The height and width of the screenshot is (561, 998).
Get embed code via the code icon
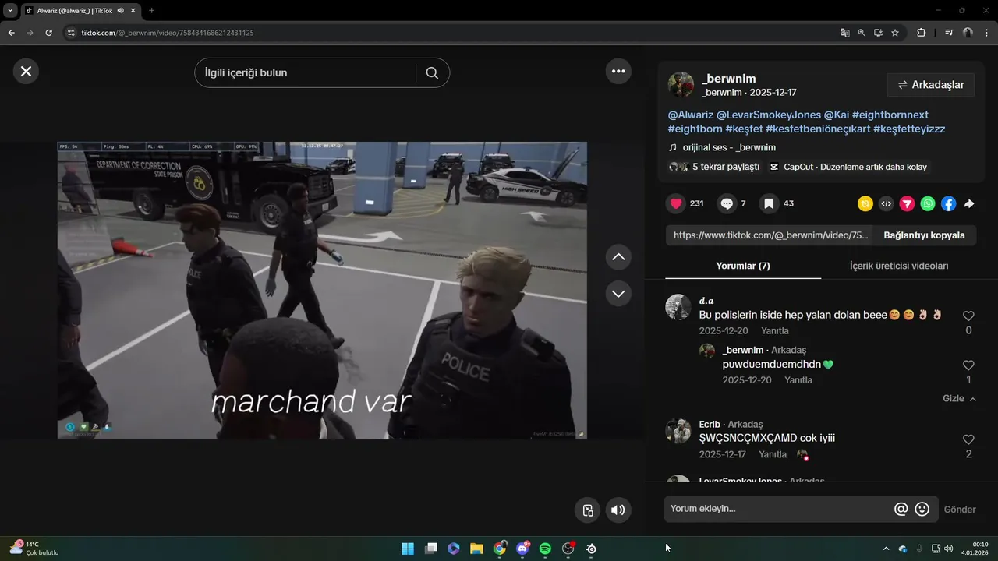point(886,203)
